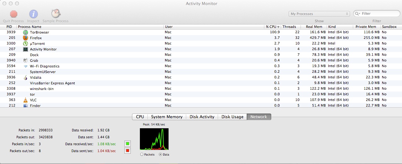402x164 pixels.
Task: Click the Inspect info icon
Action: [x=33, y=14]
